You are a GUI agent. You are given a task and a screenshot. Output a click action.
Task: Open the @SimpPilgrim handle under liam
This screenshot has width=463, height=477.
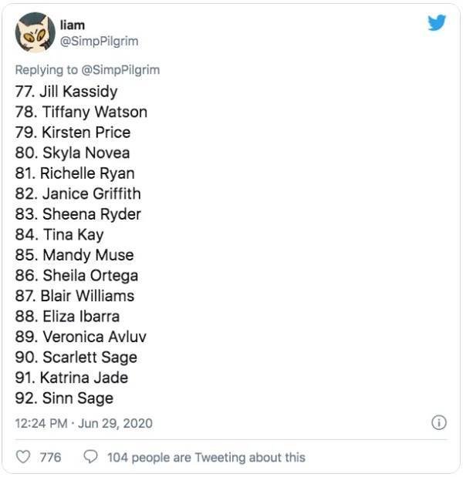pyautogui.click(x=99, y=41)
